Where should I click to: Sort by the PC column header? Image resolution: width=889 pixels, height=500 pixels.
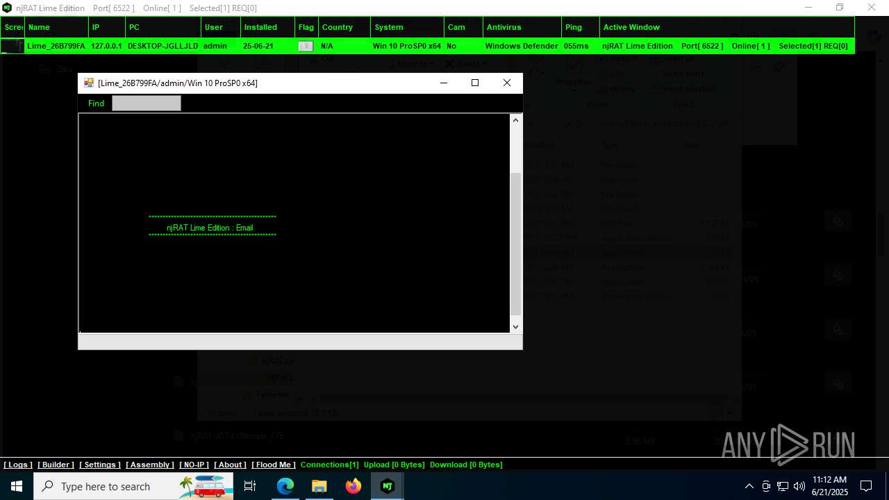163,27
